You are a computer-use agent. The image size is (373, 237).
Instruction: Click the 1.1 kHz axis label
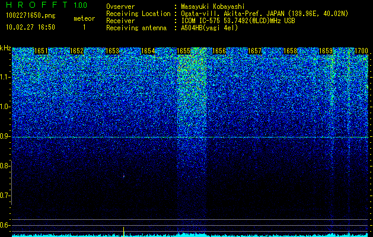click(x=5, y=77)
